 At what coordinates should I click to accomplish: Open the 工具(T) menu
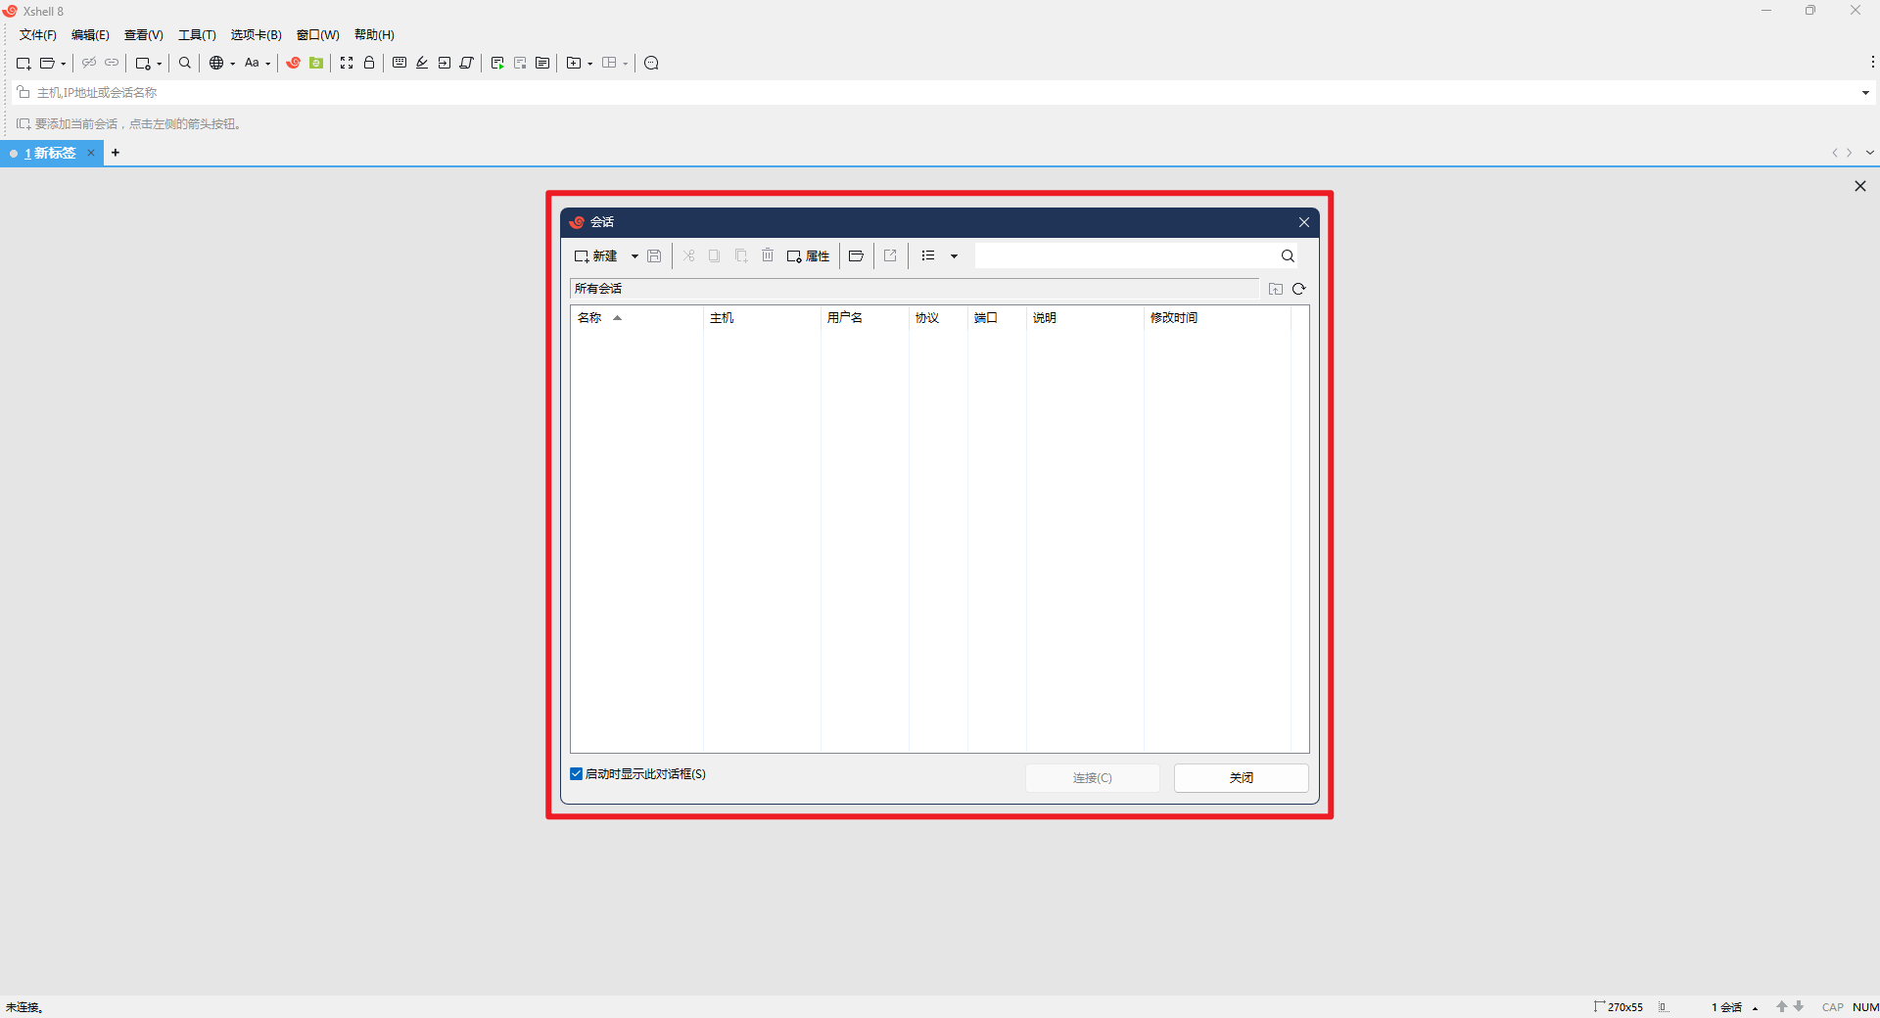tap(197, 35)
